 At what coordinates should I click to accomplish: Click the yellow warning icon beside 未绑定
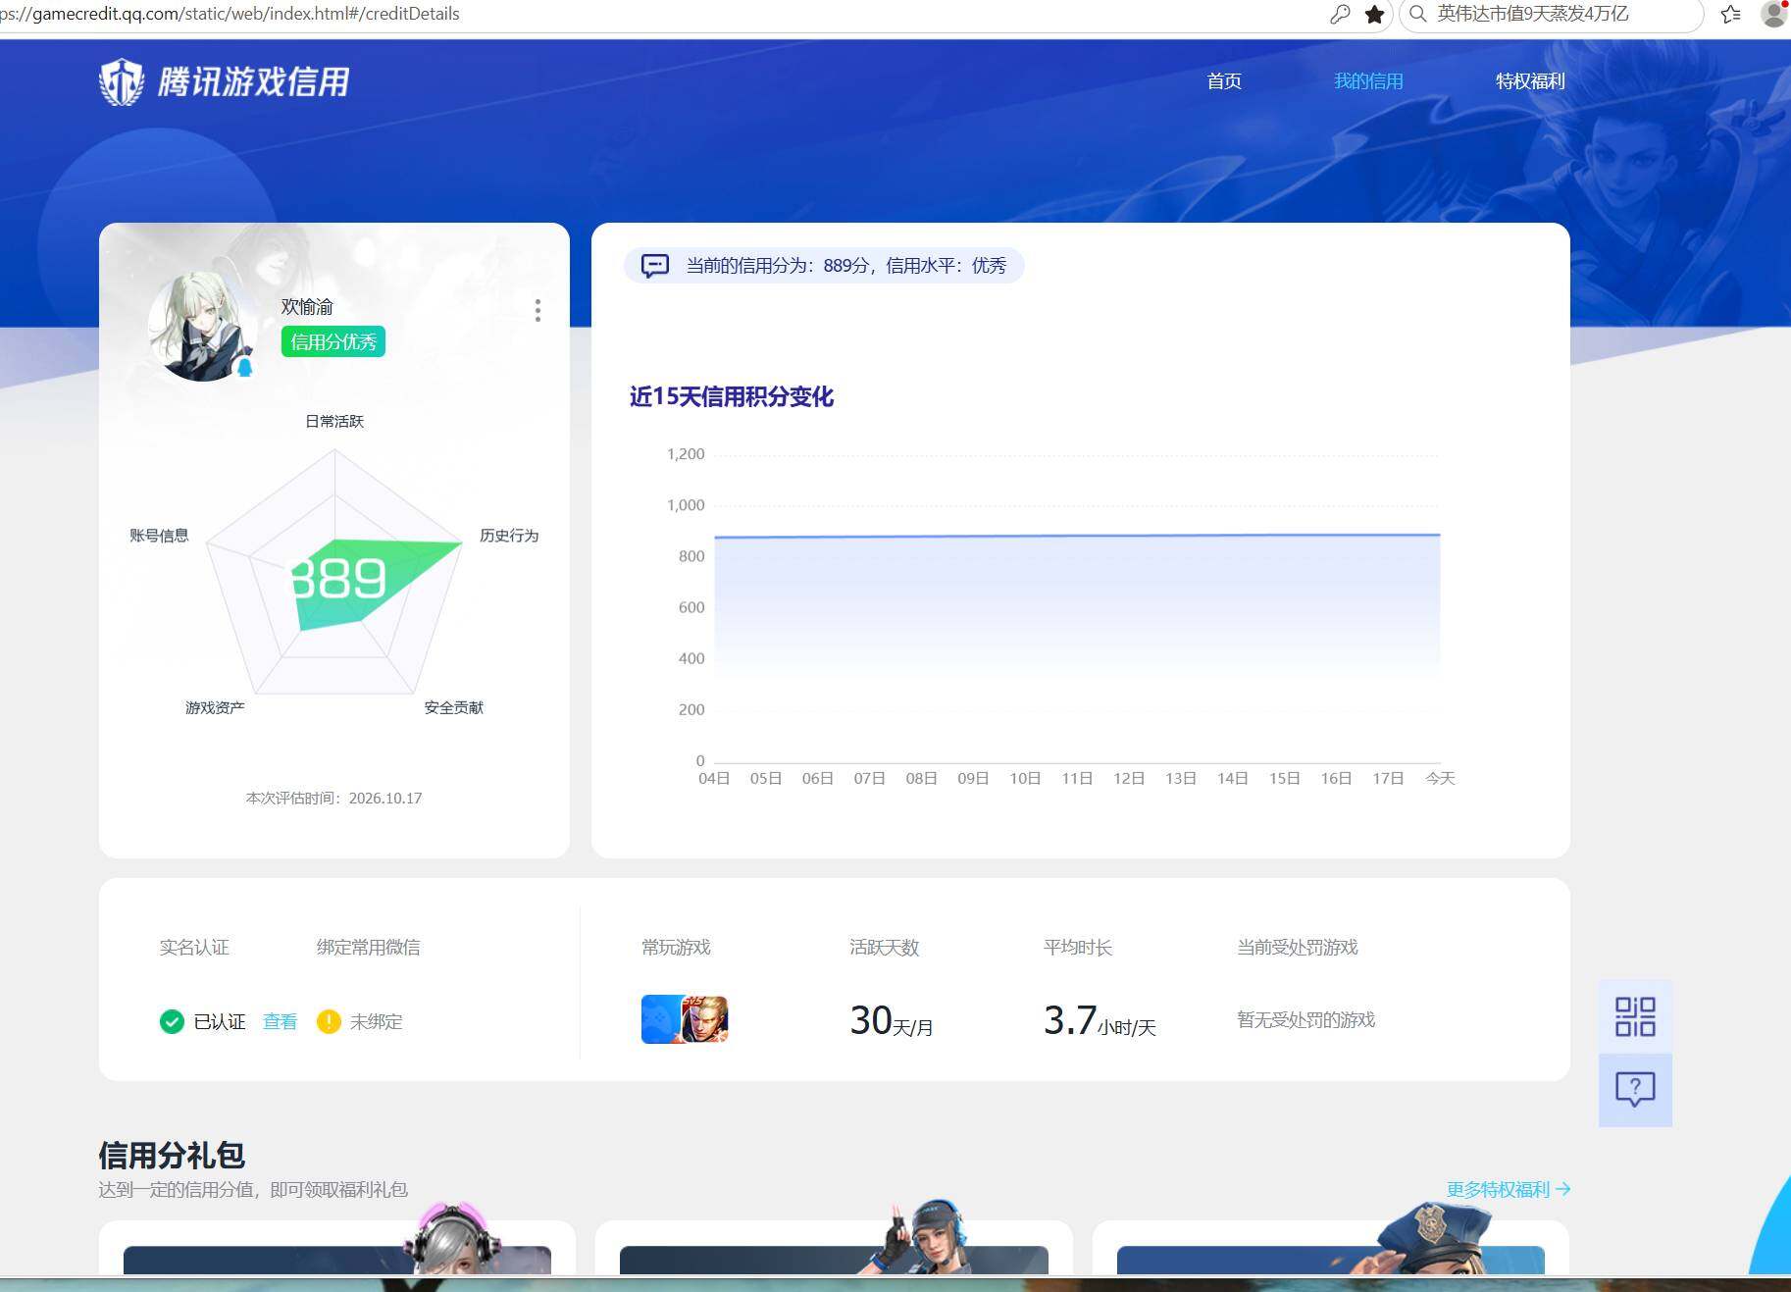[x=329, y=1022]
